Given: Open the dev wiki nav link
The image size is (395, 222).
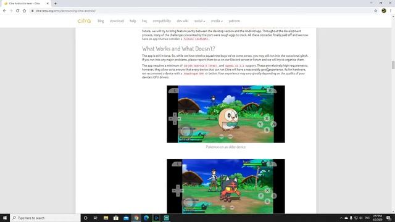Looking at the screenshot, I should (183, 21).
